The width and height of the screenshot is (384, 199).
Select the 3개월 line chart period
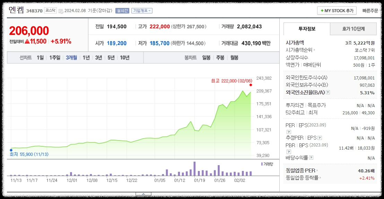tap(71, 58)
